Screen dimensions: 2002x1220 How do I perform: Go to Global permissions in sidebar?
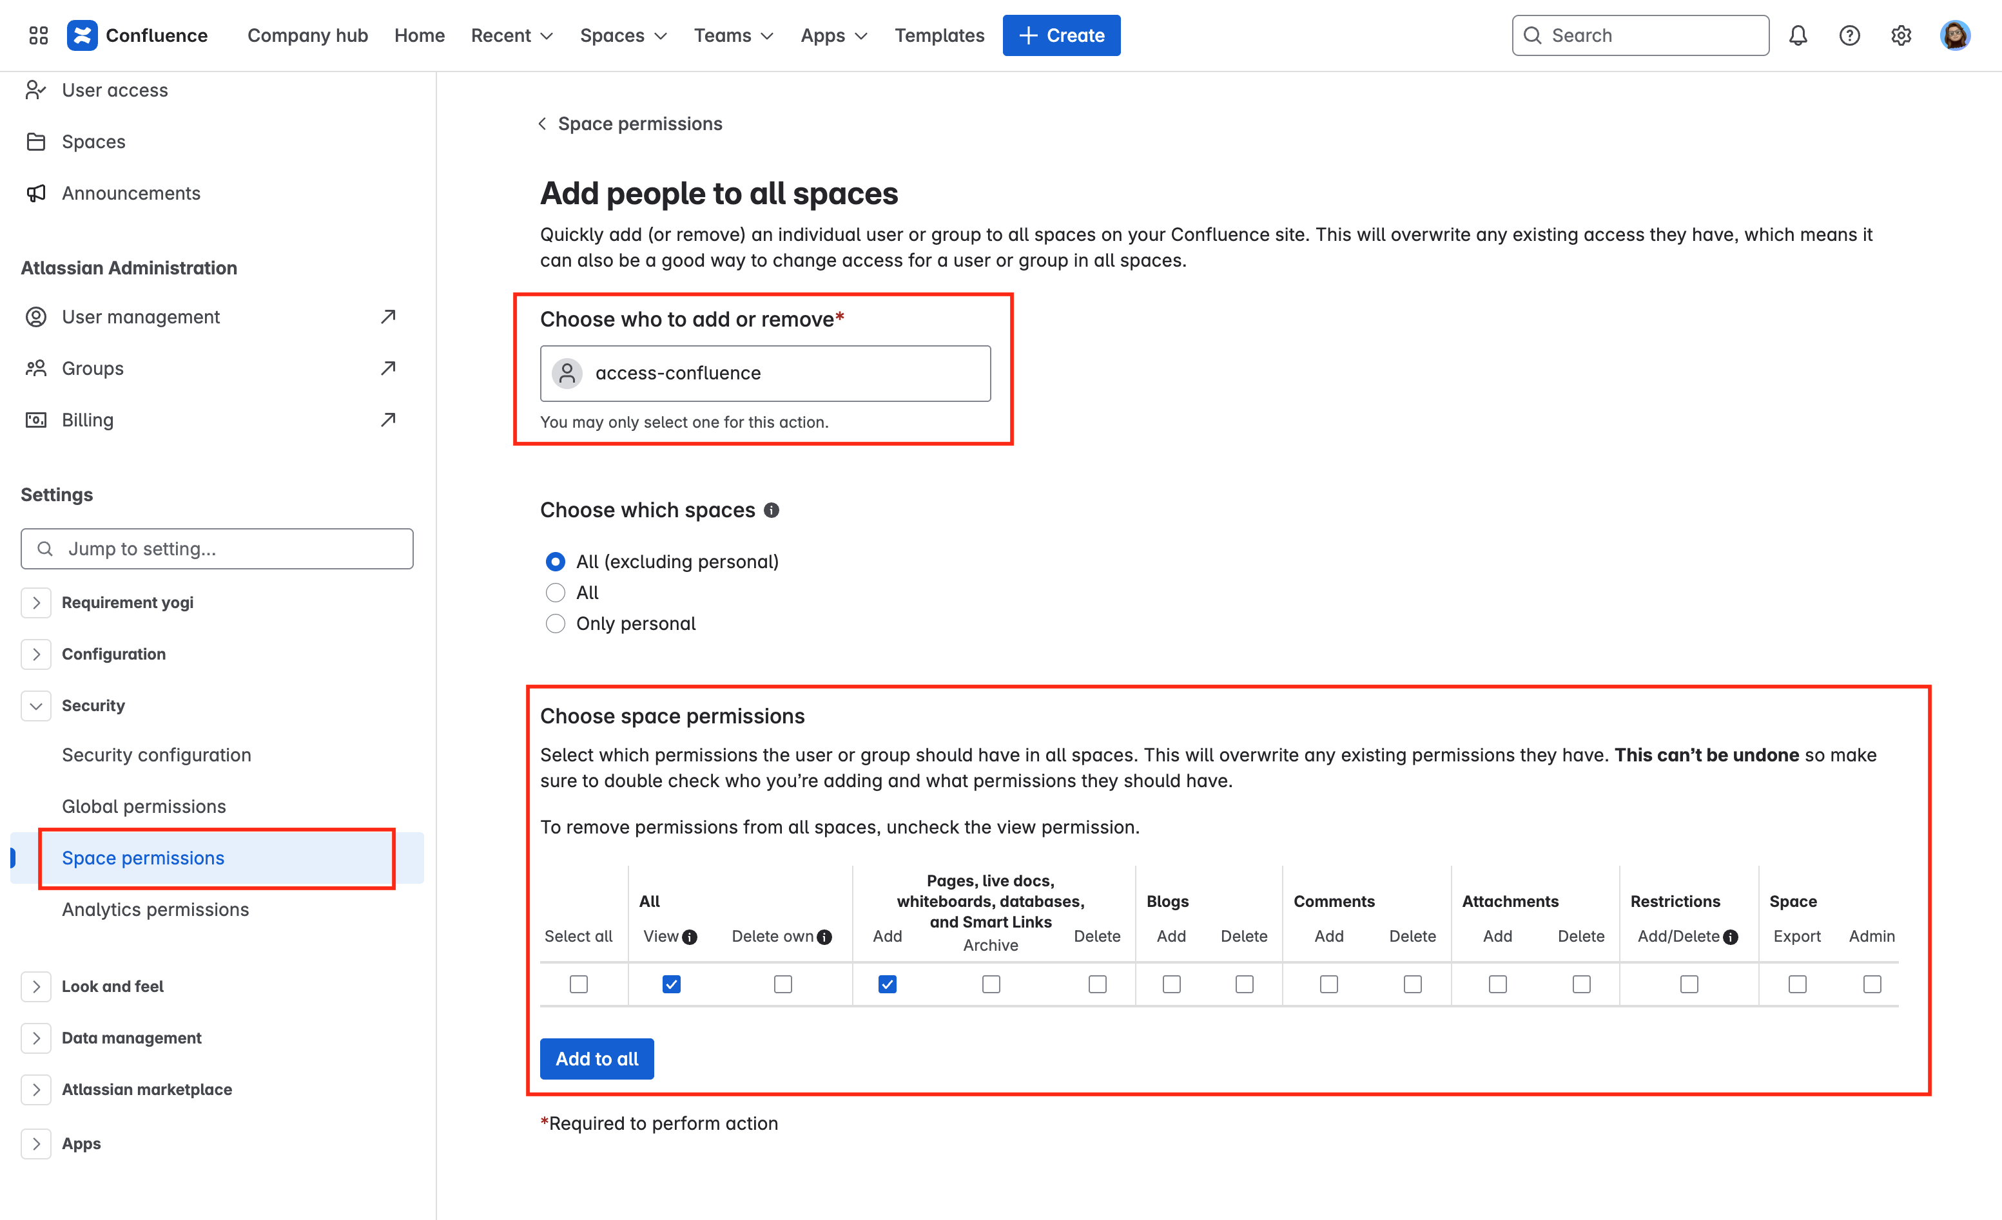pos(144,806)
